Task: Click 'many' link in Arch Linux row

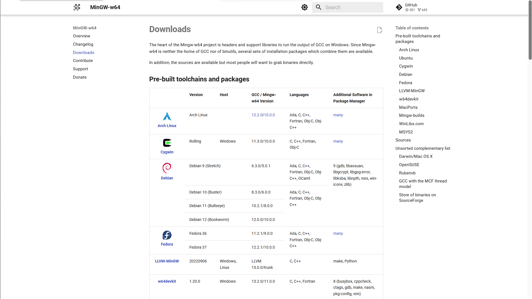Action: pos(338,115)
